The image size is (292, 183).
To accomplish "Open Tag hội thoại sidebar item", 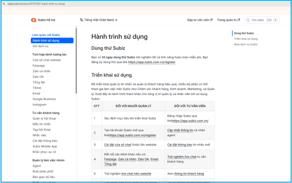I will point(41,130).
